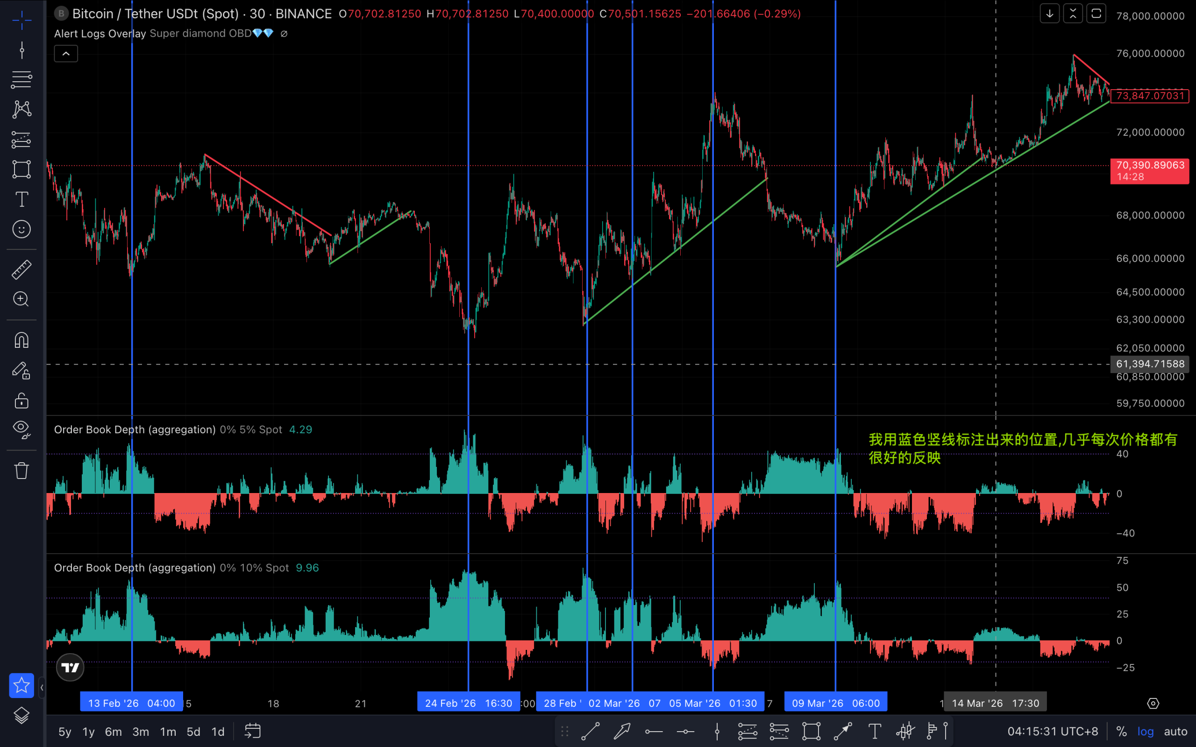Open the emoji icons tool
Viewport: 1196px width, 747px height.
coord(21,229)
